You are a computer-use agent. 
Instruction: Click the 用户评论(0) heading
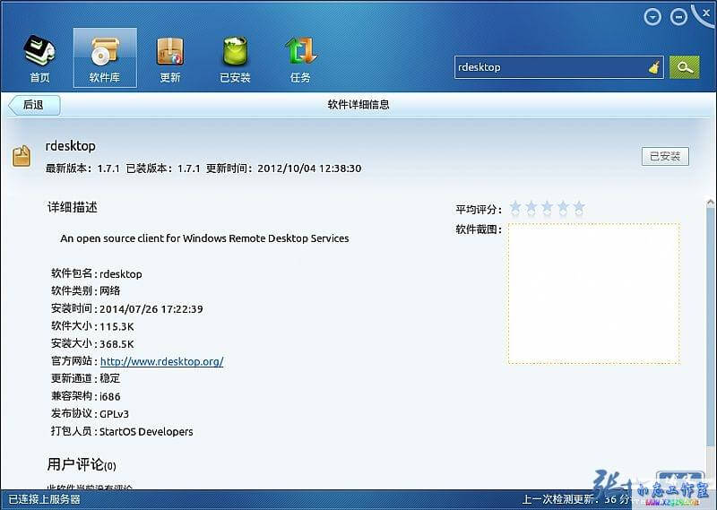pyautogui.click(x=82, y=464)
